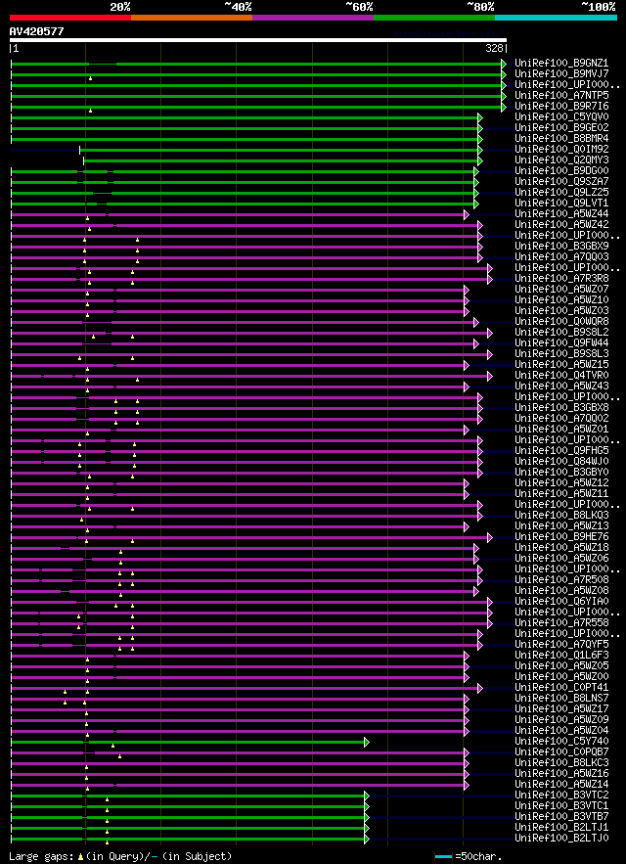The height and width of the screenshot is (864, 626).
Task: Click the green arrowhead ending the C5Y740 alignment
Action: (x=367, y=743)
